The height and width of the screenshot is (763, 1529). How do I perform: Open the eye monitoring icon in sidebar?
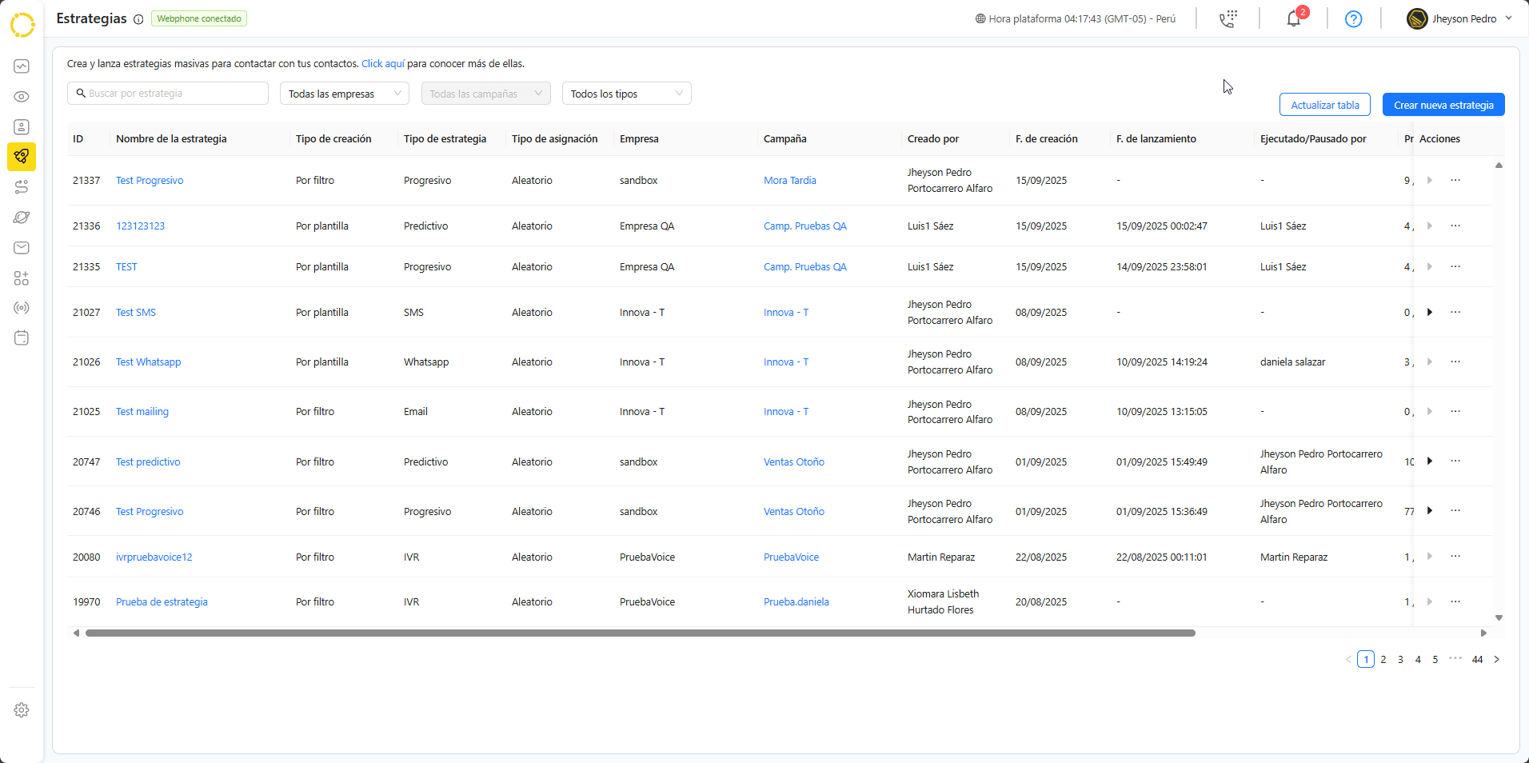tap(22, 97)
